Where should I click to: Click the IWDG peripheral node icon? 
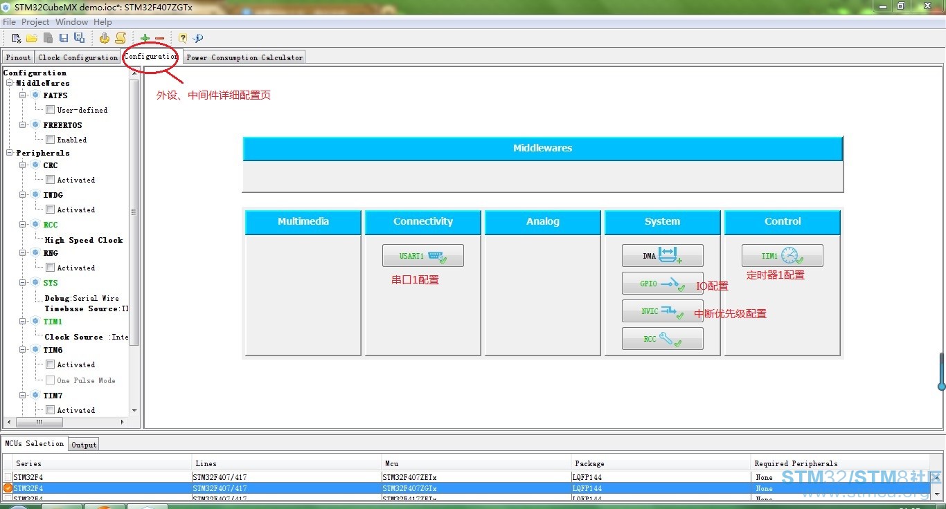point(35,195)
